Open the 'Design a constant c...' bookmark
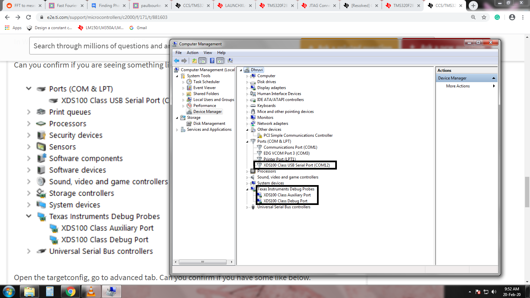Image resolution: width=530 pixels, height=298 pixels. (x=49, y=28)
